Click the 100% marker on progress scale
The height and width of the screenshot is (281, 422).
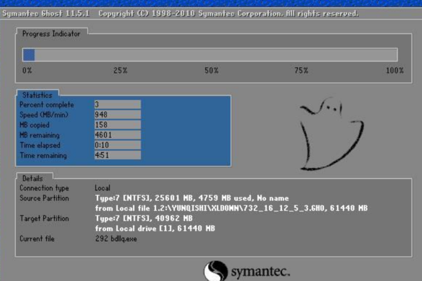tap(395, 71)
